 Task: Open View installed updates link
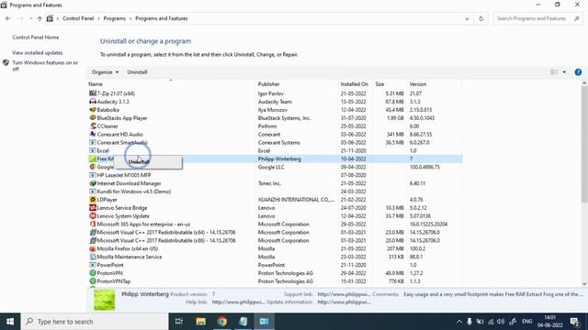pyautogui.click(x=38, y=53)
